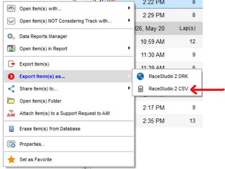Click lap count 9 in 2:17 PM row
Viewport: 225px width, 169px height.
(x=194, y=107)
